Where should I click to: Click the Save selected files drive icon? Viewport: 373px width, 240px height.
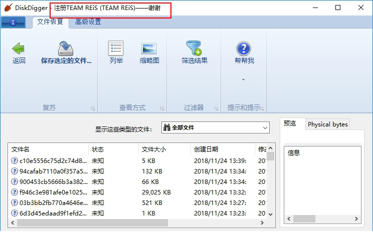pyautogui.click(x=66, y=48)
